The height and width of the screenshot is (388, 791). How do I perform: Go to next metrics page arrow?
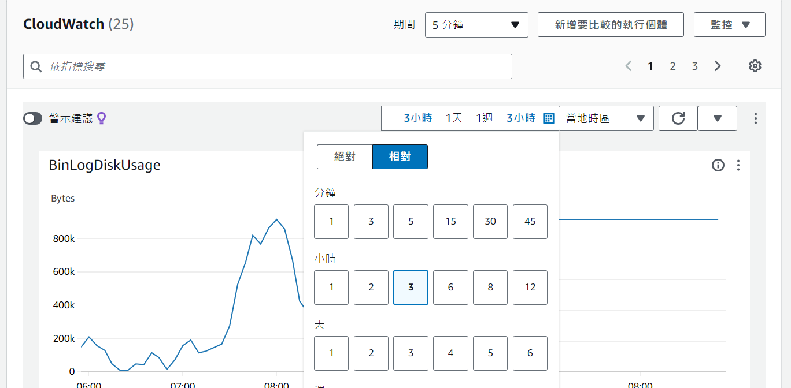click(x=718, y=66)
